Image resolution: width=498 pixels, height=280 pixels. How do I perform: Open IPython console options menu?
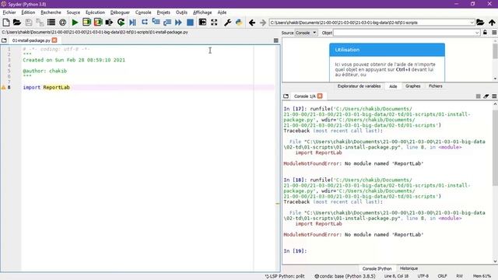pos(494,96)
